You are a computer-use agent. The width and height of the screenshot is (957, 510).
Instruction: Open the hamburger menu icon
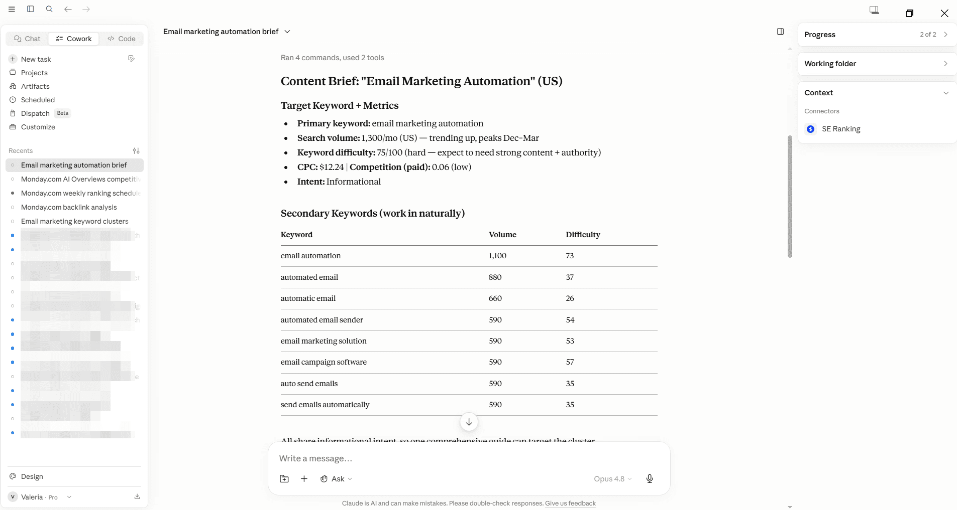(x=12, y=9)
